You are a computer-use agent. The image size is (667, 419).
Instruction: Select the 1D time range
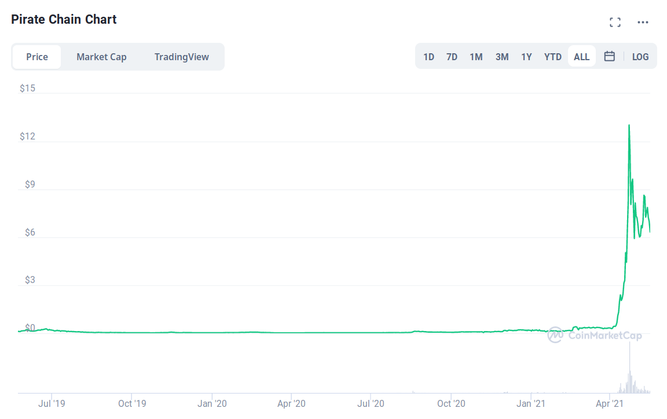coord(428,57)
